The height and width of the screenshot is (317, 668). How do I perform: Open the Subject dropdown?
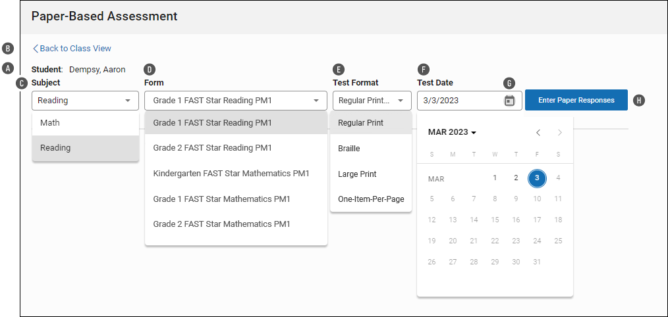pyautogui.click(x=85, y=101)
